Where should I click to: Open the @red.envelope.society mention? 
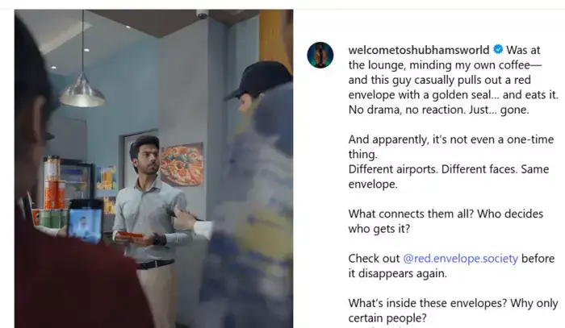[x=460, y=258]
